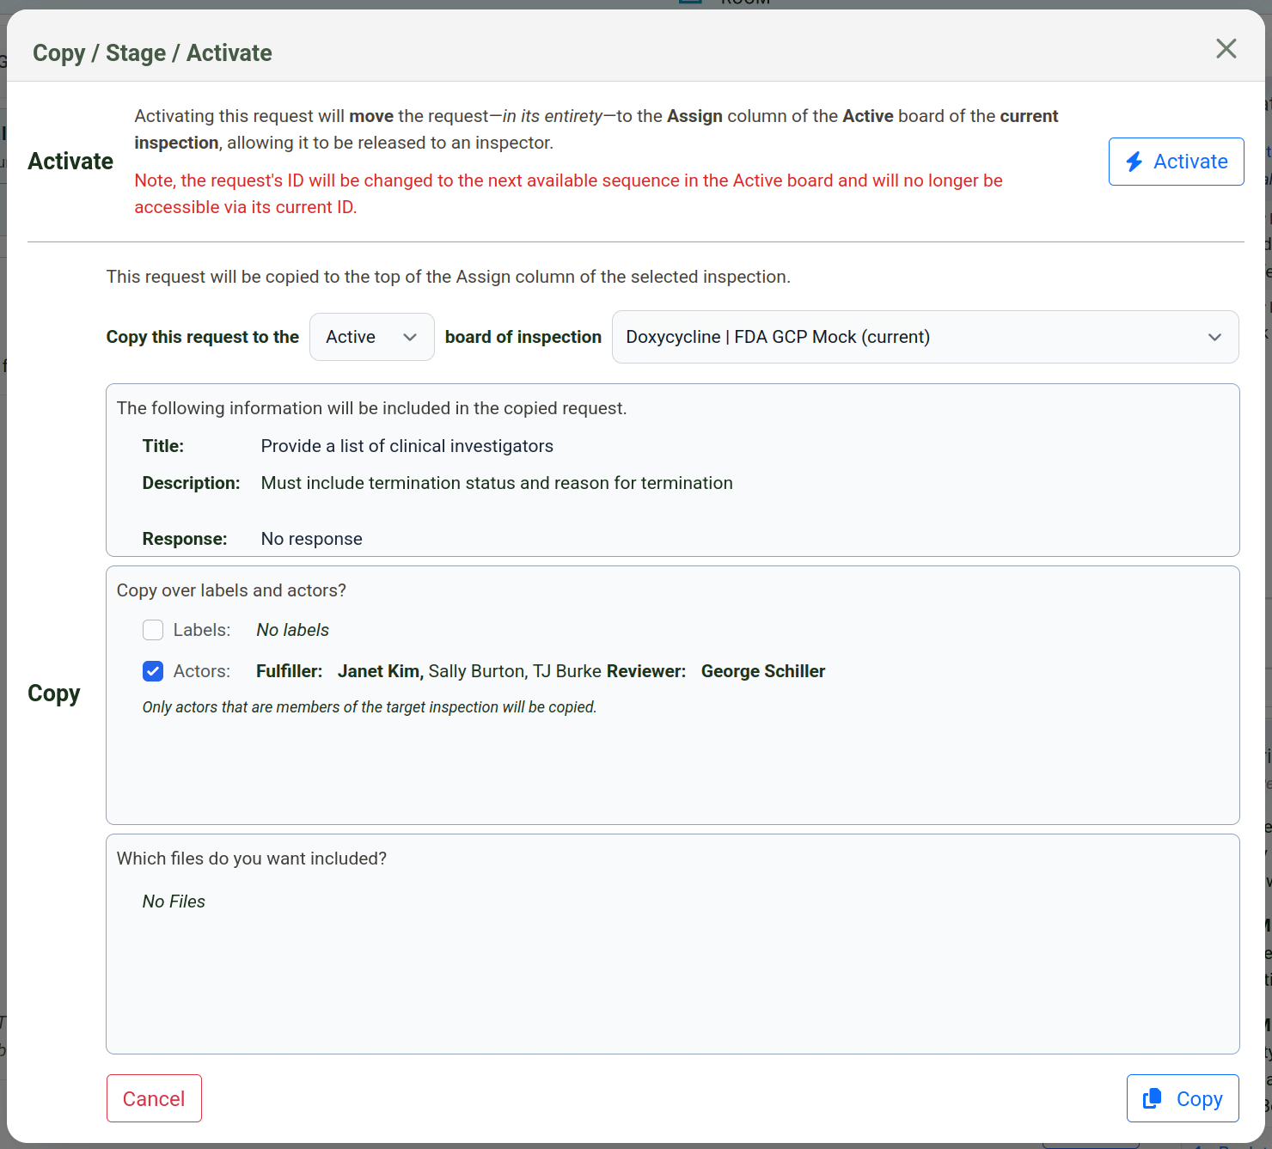Confirm with the Copy button label
Viewport: 1272px width, 1149px height.
coord(1199,1099)
